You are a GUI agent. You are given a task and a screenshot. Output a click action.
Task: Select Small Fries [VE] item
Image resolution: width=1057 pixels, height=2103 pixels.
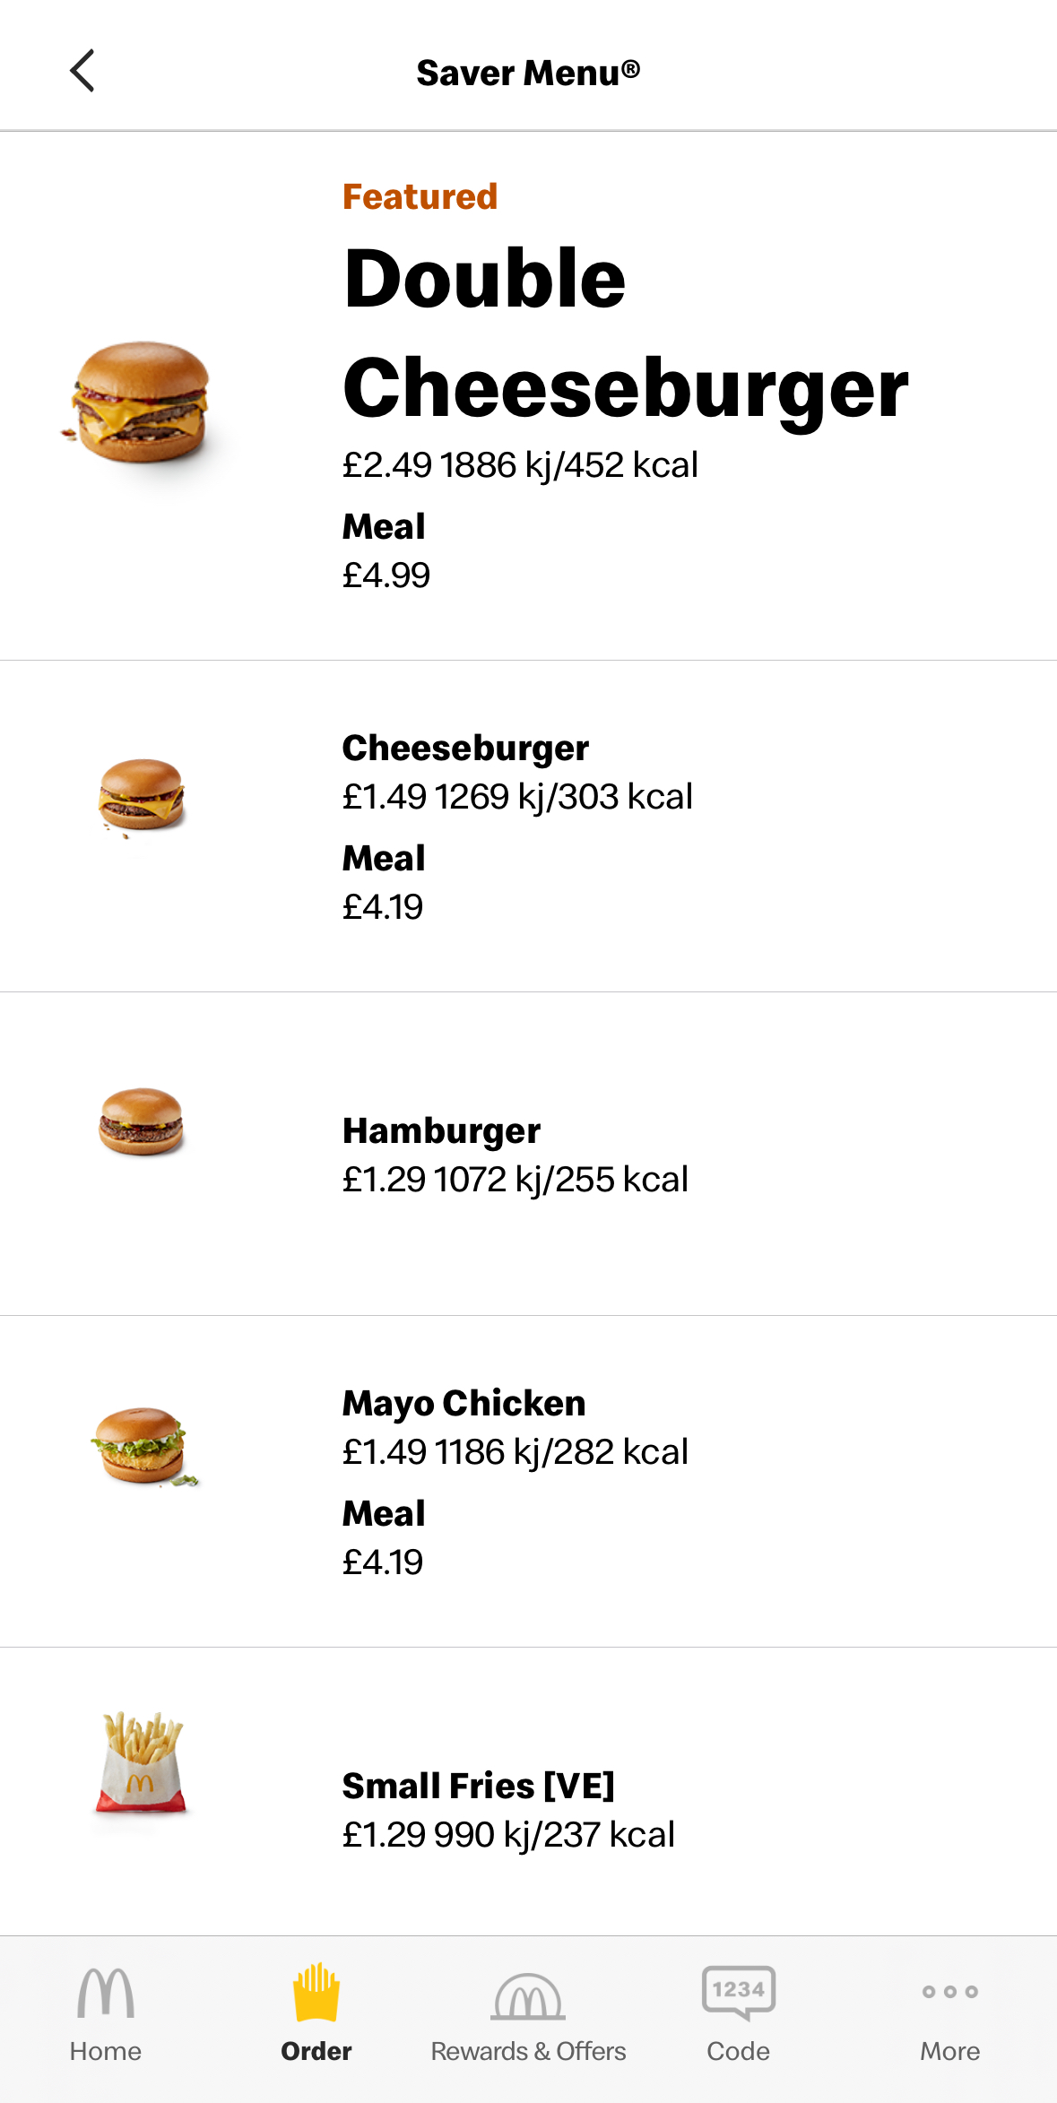tap(478, 1786)
